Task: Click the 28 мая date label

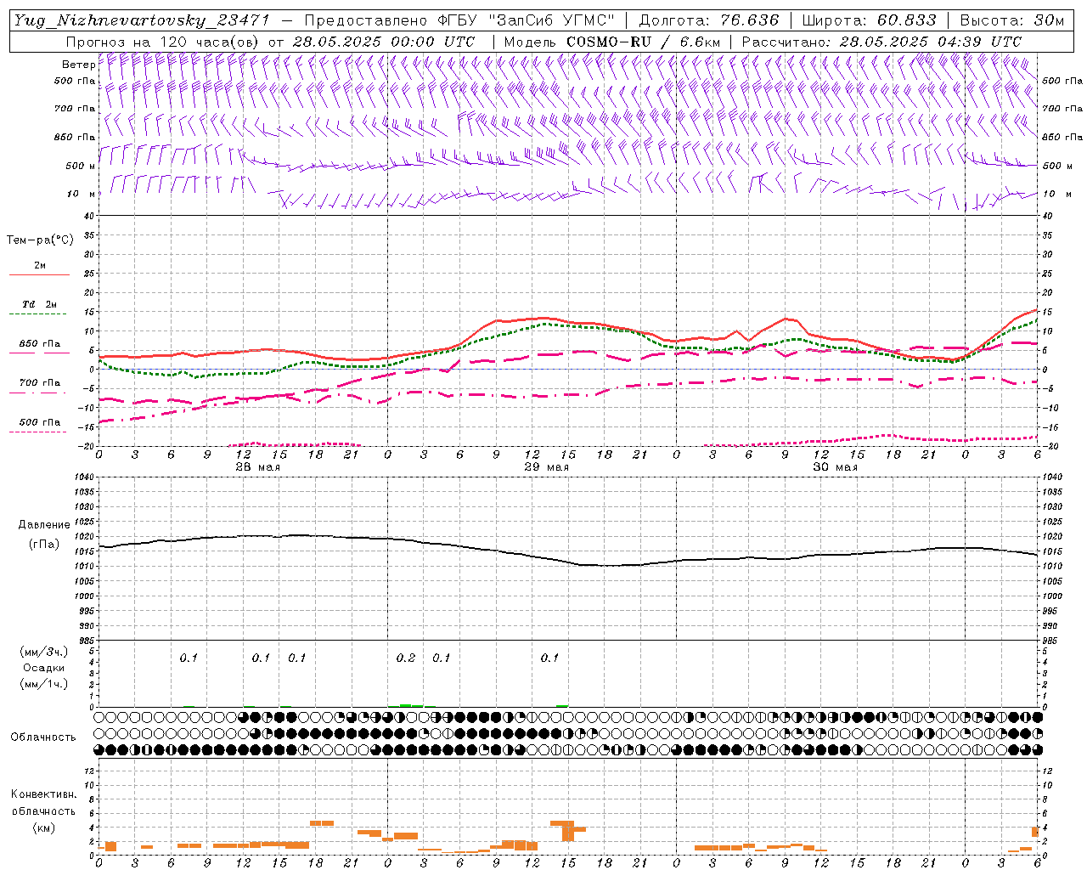Action: click(x=257, y=467)
